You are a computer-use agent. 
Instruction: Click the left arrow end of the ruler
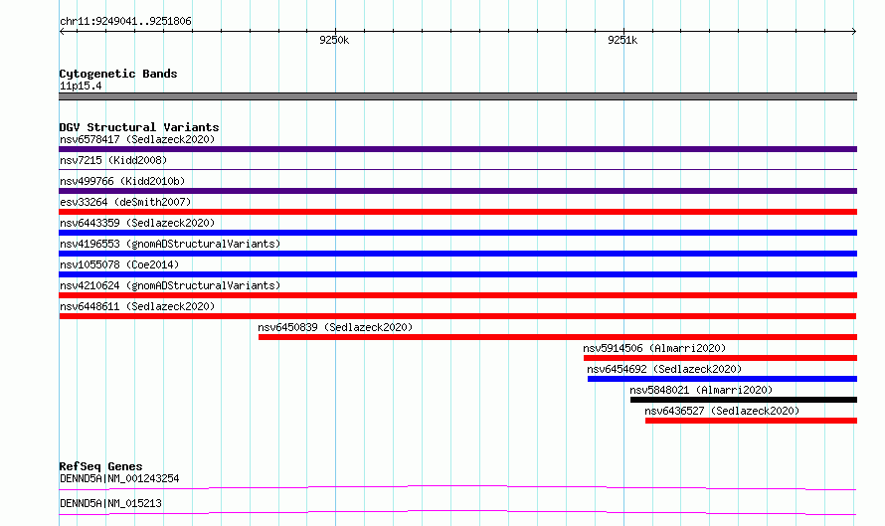tap(62, 31)
